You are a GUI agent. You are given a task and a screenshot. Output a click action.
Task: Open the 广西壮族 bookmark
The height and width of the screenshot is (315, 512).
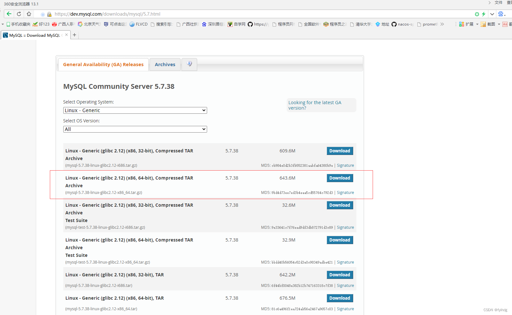pyautogui.click(x=188, y=24)
